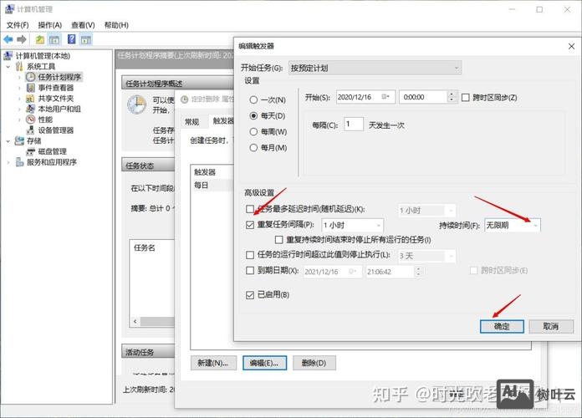Select the 每周(W) radio button
Screen dimensions: 582x418
pos(253,132)
